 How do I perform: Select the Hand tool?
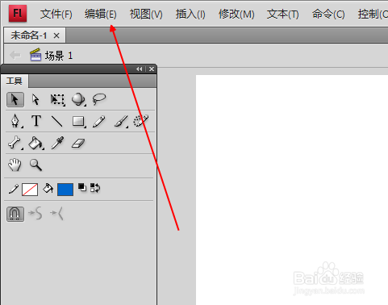pyautogui.click(x=15, y=165)
